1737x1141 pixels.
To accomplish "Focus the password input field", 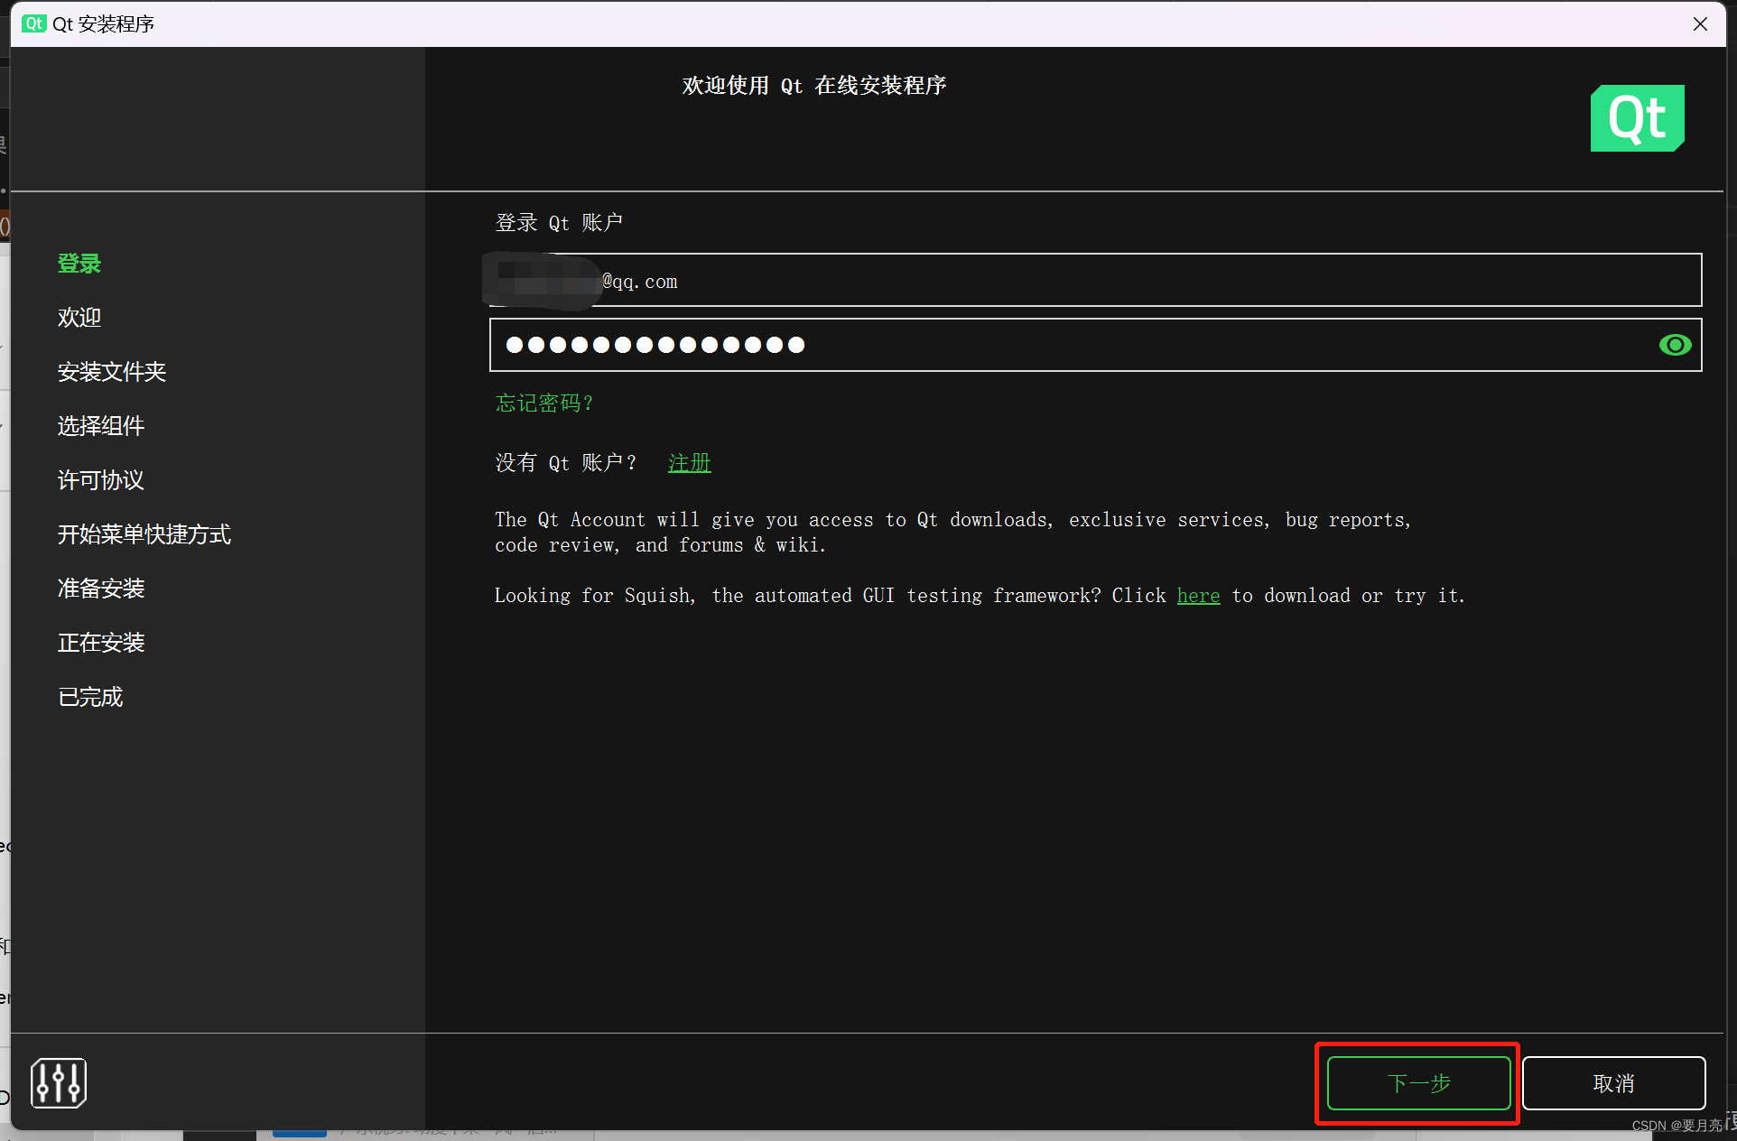I will [1095, 345].
